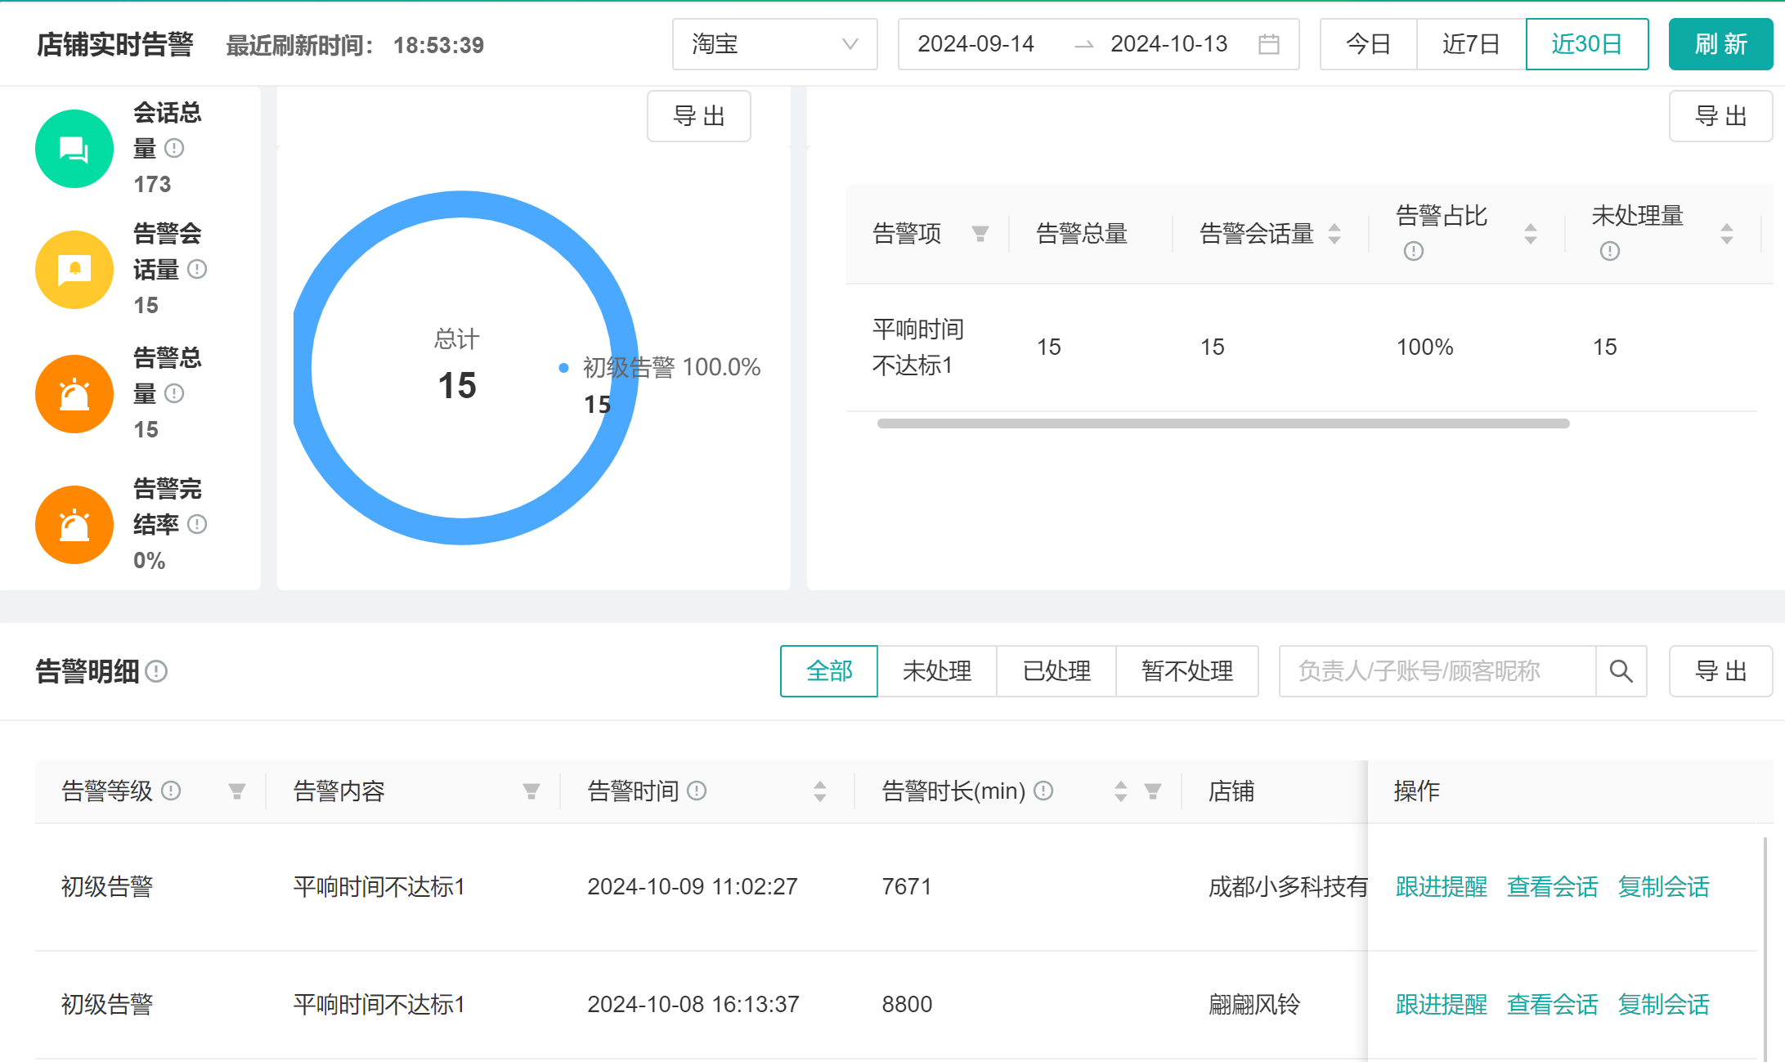Click the end date 2024-10-13 field

[1169, 44]
